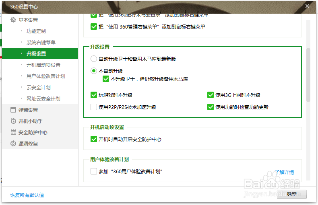Select the 不自动升级 radio option
The width and height of the screenshot is (318, 205).
93,71
